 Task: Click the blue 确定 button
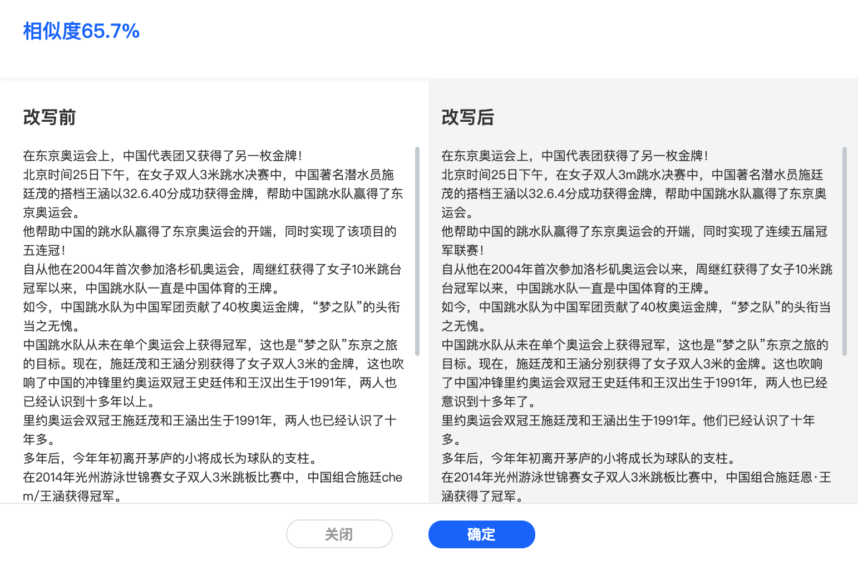tap(482, 534)
